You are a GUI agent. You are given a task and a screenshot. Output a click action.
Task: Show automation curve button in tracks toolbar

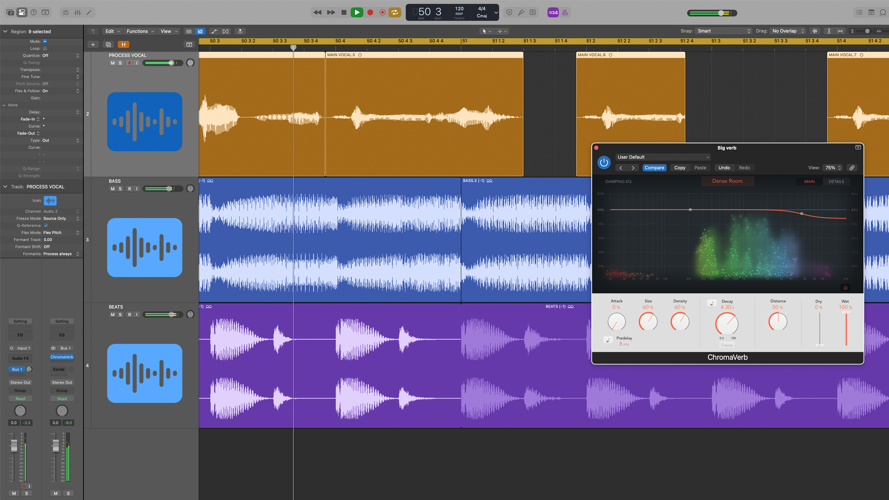pos(213,31)
